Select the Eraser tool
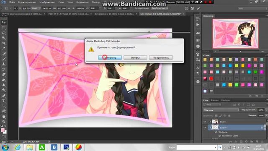Viewport: 268px width, 151px height. click(x=4, y=74)
